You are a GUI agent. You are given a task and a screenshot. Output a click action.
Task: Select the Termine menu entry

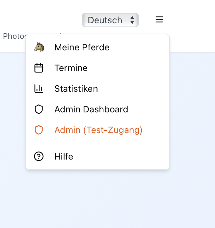(x=71, y=68)
